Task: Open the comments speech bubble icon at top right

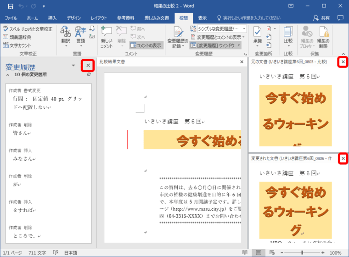Action: [x=340, y=18]
